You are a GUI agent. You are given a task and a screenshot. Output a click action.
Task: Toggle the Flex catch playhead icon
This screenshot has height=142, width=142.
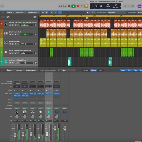[x=60, y=12]
